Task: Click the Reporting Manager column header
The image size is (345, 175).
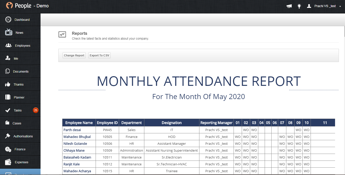Action: [x=216, y=123]
